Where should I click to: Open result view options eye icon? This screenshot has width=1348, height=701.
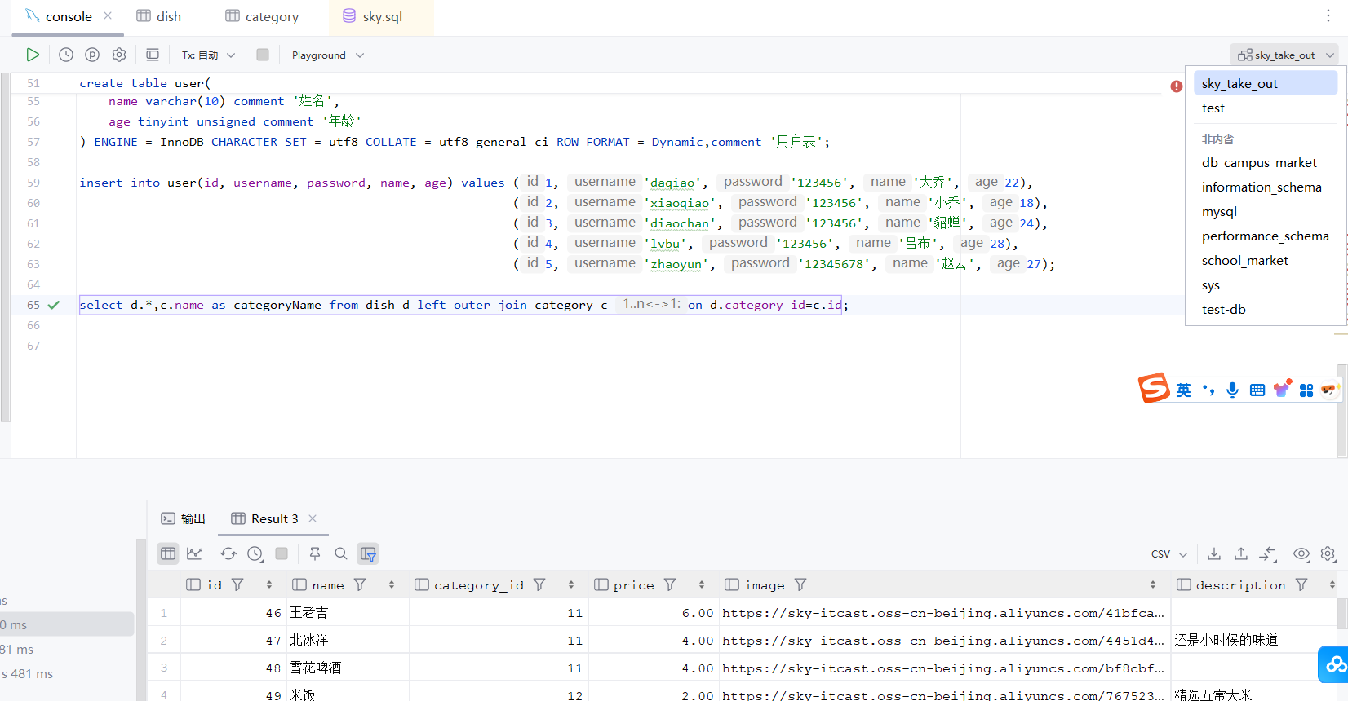pyautogui.click(x=1301, y=553)
